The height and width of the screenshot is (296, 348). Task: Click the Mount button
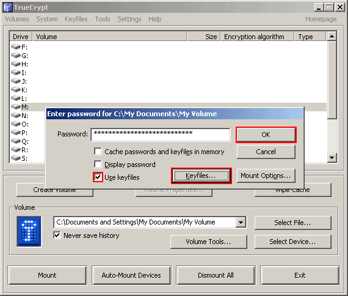47,275
